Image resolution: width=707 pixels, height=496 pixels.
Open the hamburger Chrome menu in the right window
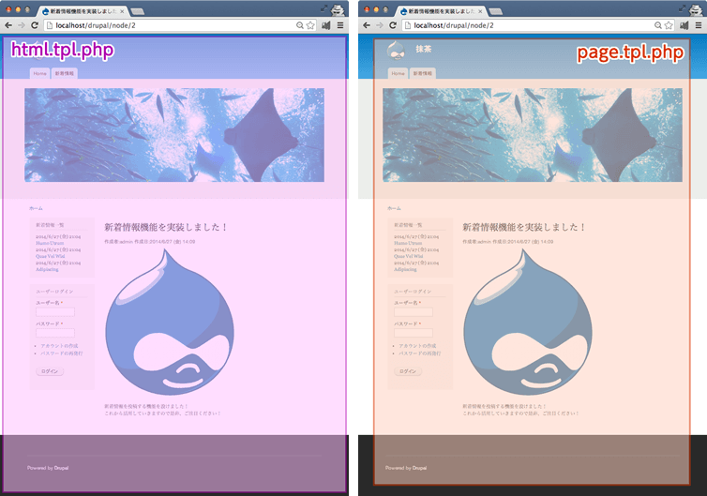tap(699, 25)
